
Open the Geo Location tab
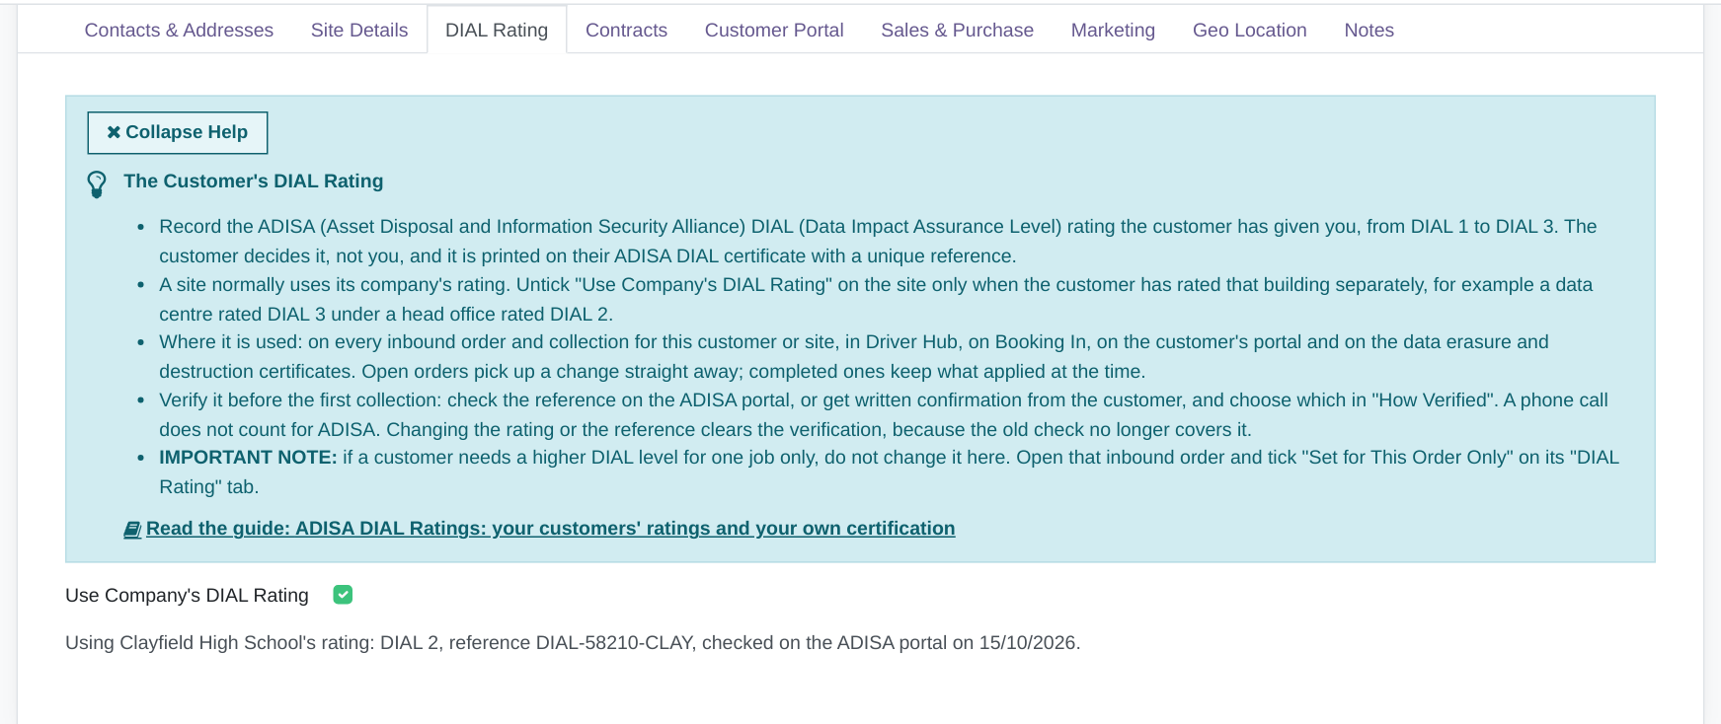(1249, 31)
